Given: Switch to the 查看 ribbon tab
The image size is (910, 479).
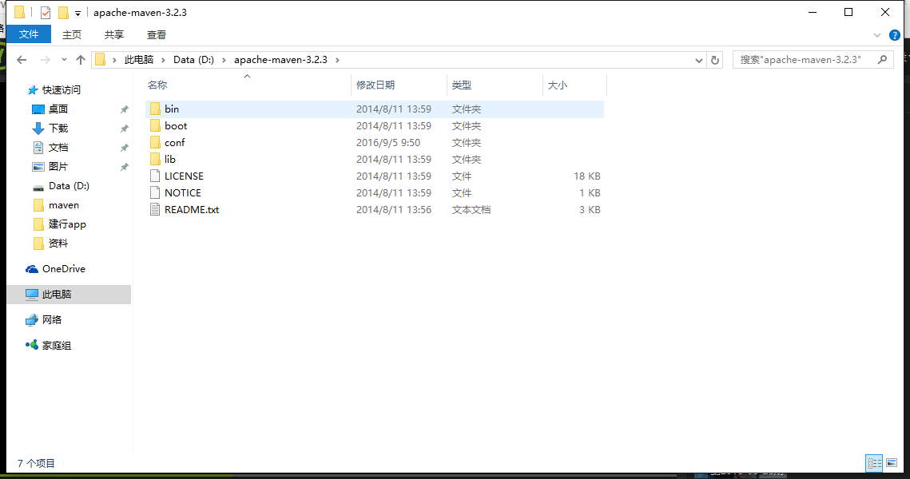Looking at the screenshot, I should point(156,34).
